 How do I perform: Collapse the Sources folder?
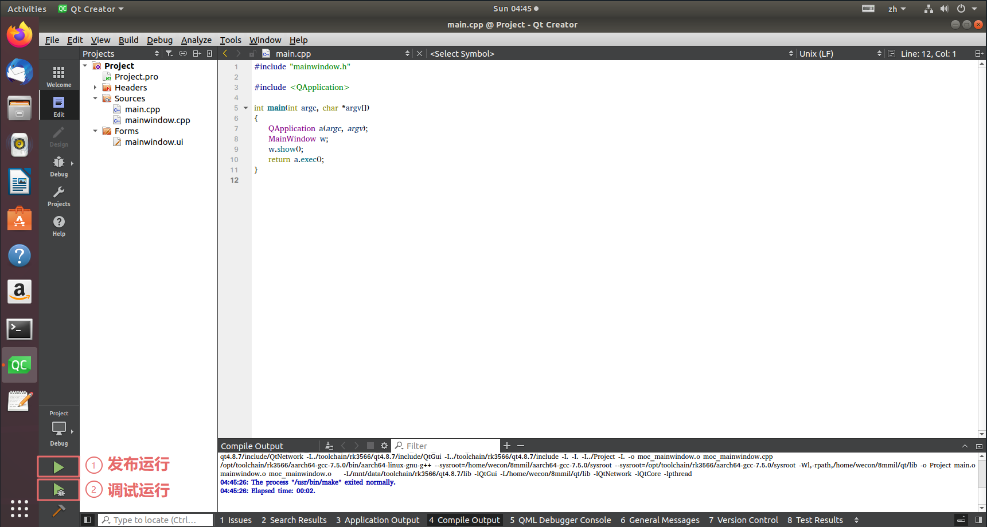(95, 99)
